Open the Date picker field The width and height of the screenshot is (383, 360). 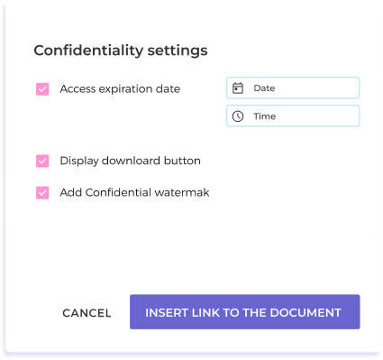click(x=293, y=88)
